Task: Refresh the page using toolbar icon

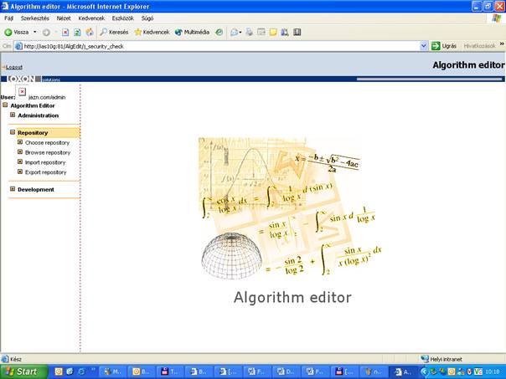Action: [77, 33]
